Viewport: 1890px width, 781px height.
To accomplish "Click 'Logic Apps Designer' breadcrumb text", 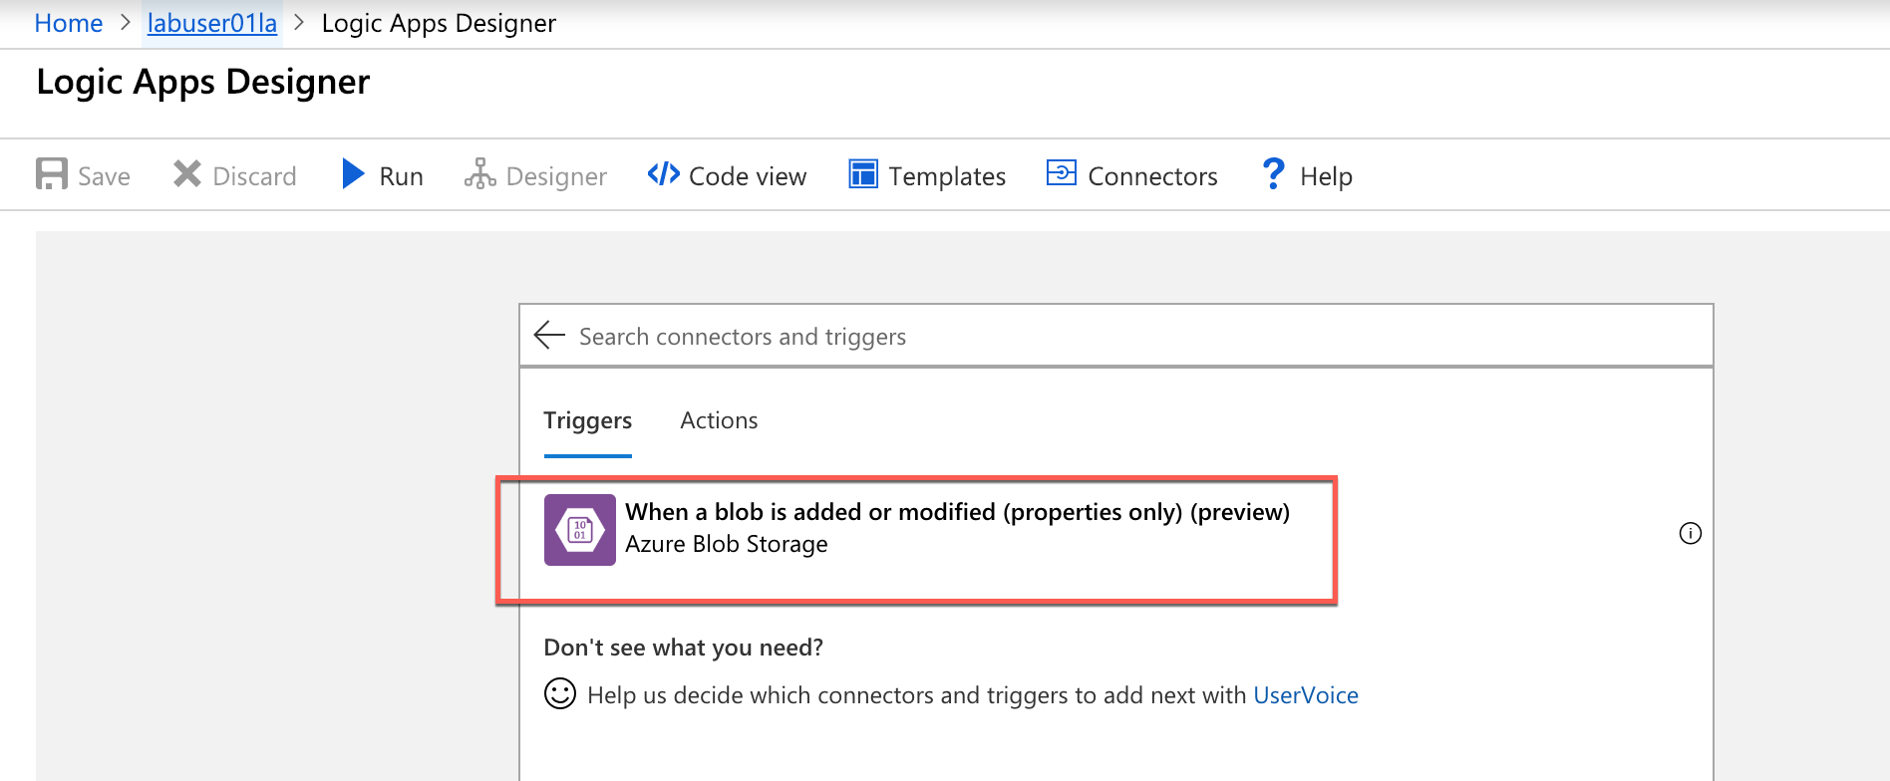I will pyautogui.click(x=439, y=23).
